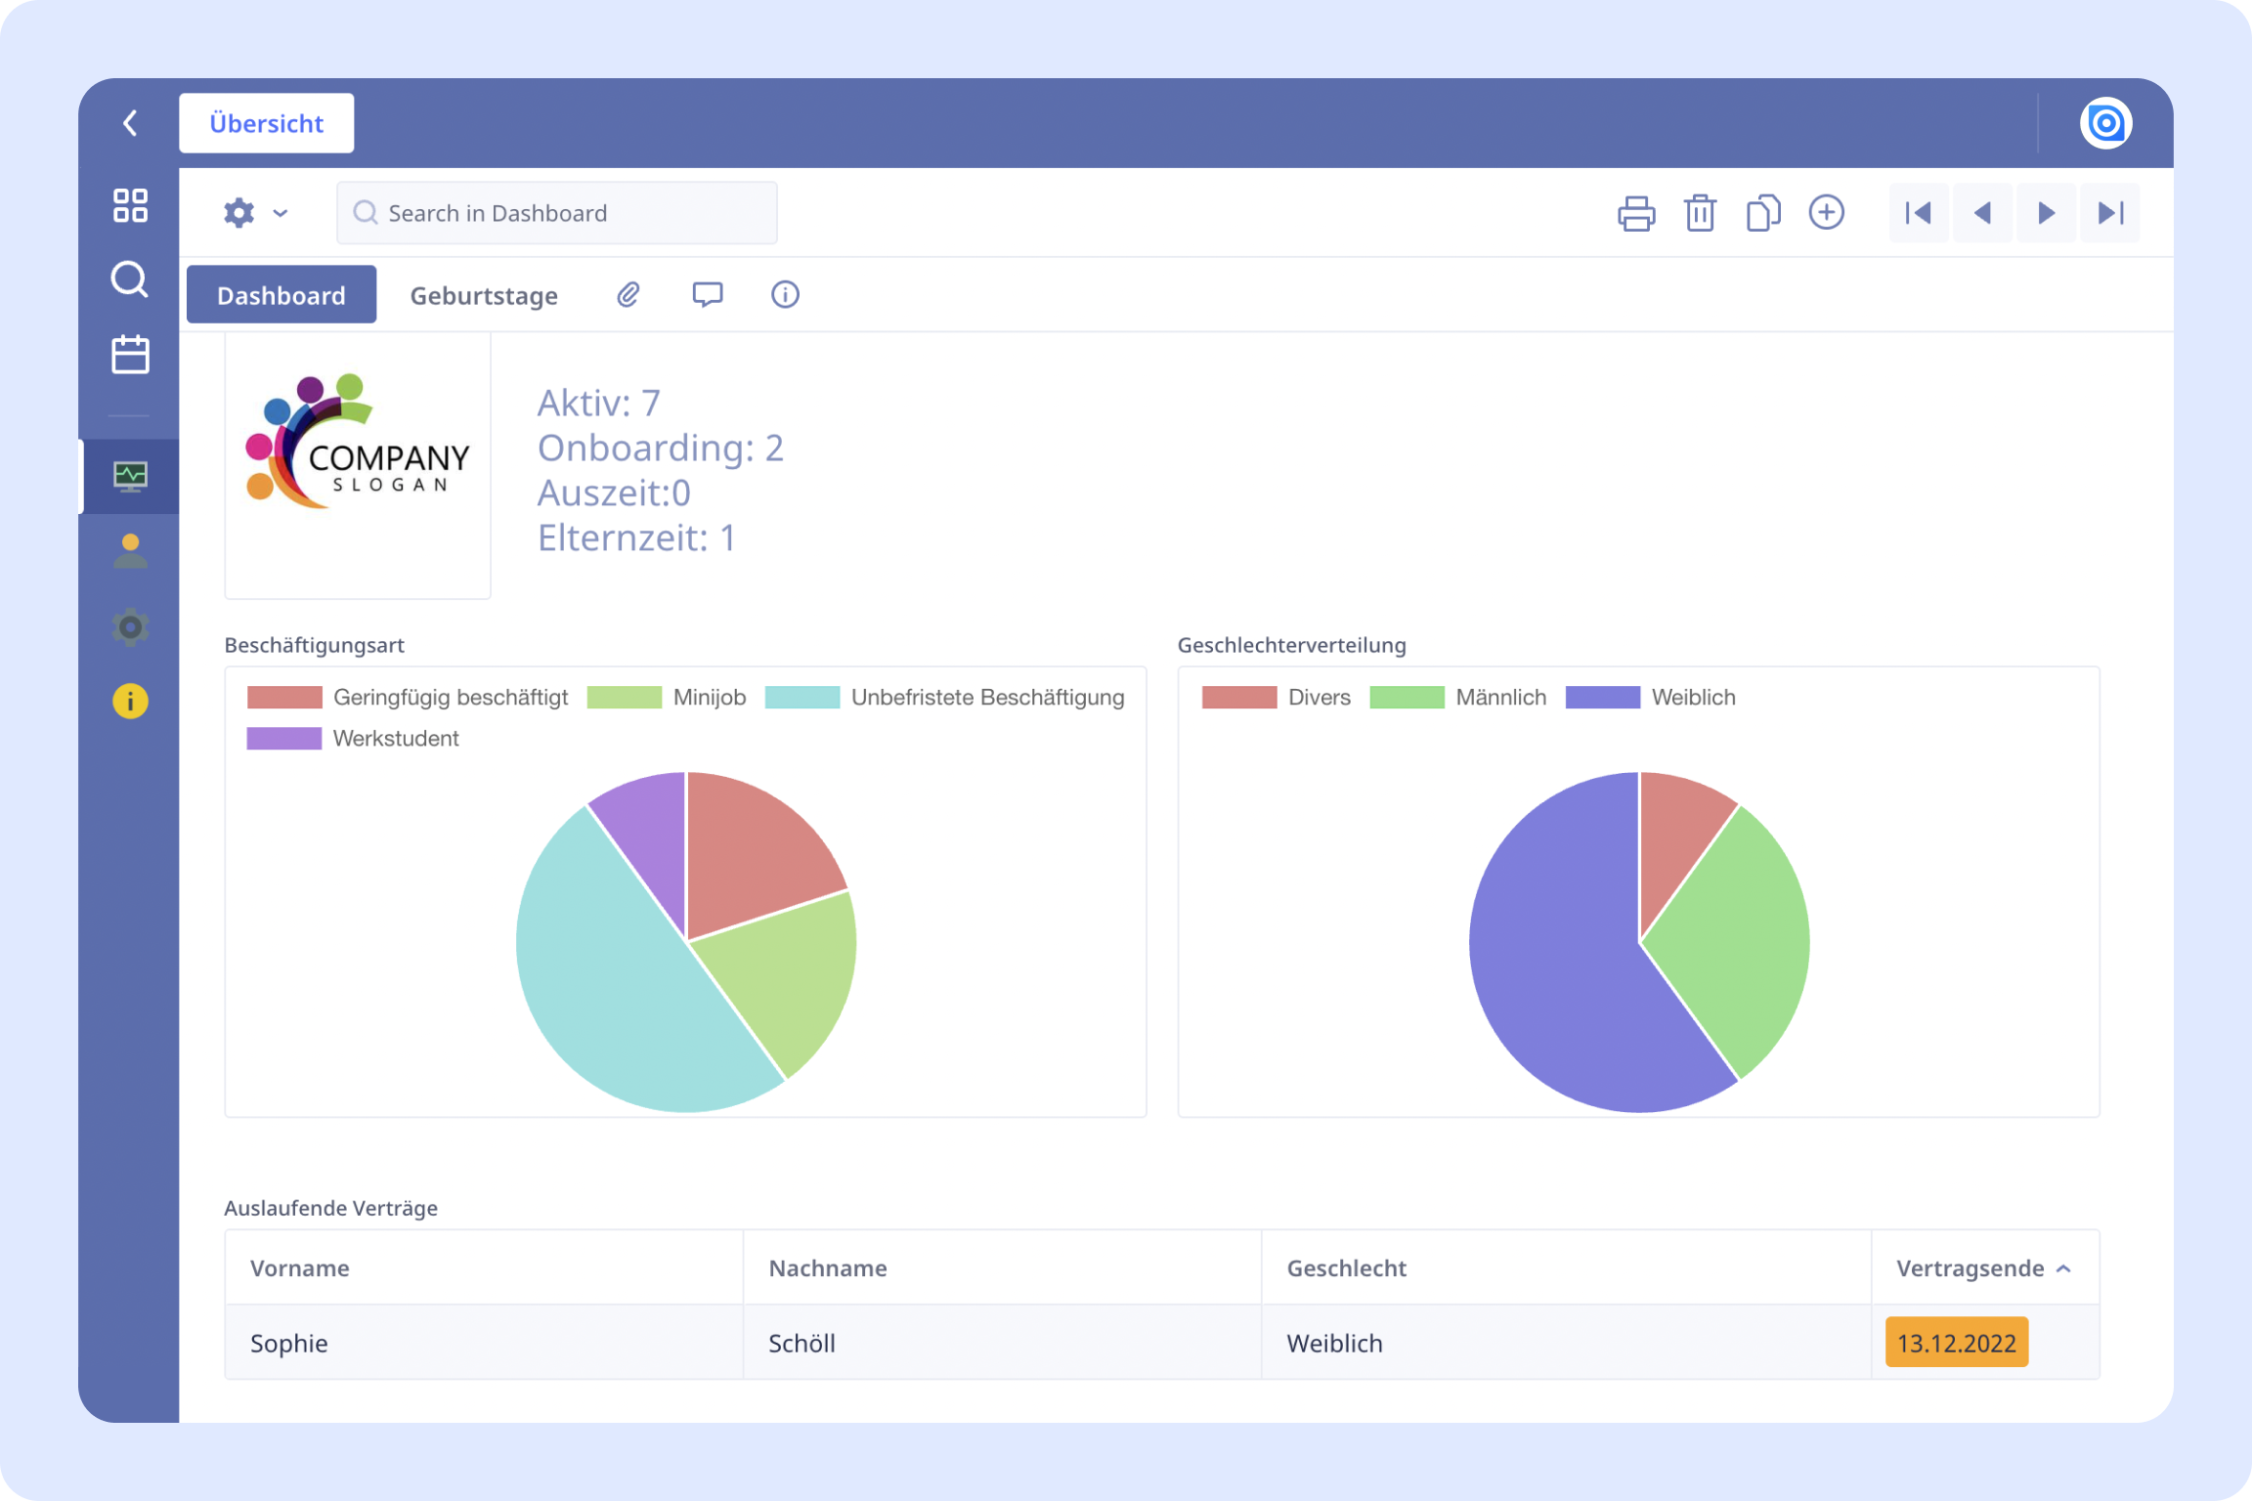The height and width of the screenshot is (1501, 2252).
Task: Toggle Werkstudent legend entry visibility
Action: pos(395,739)
